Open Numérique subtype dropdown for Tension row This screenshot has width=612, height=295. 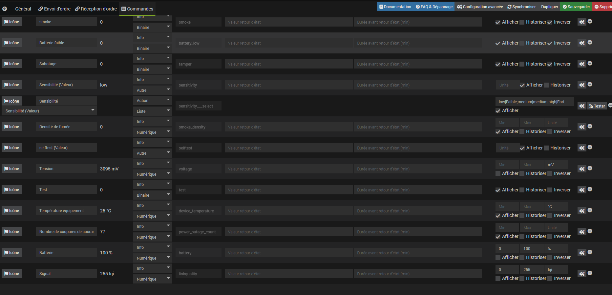(153, 174)
